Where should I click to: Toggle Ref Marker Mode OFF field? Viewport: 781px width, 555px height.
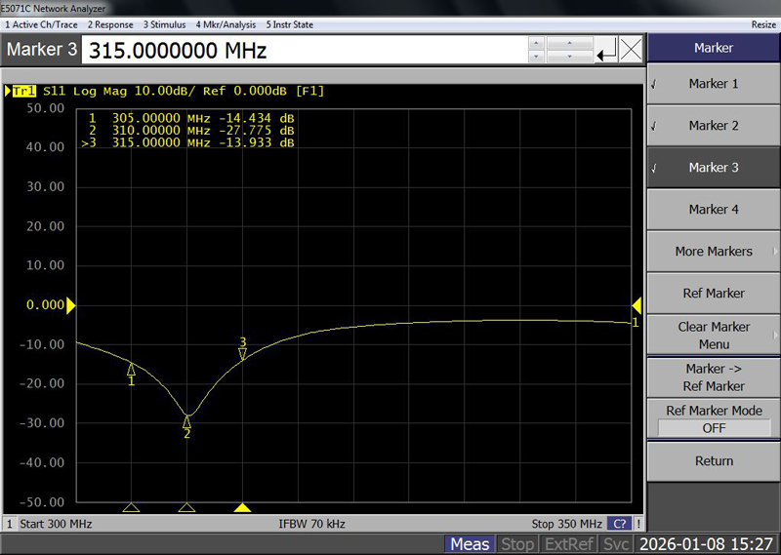pos(714,428)
